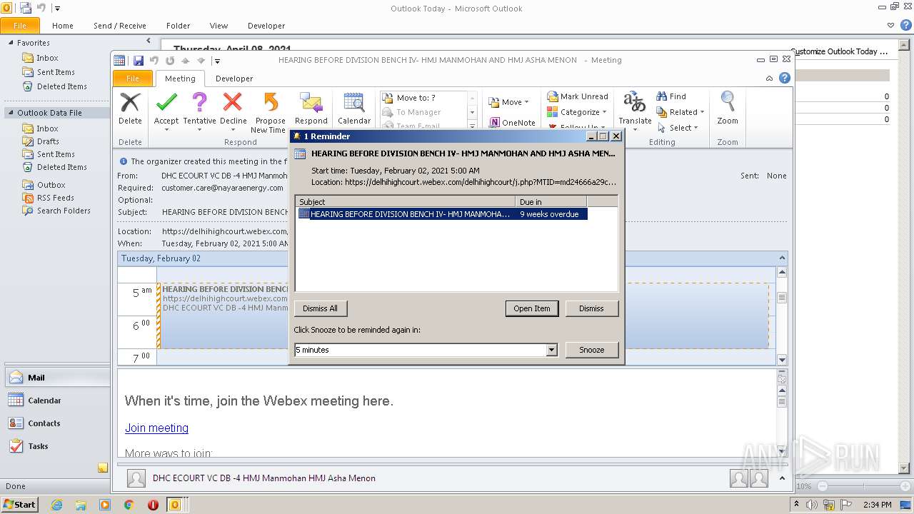
Task: Mark meeting as Tentative
Action: tap(199, 109)
